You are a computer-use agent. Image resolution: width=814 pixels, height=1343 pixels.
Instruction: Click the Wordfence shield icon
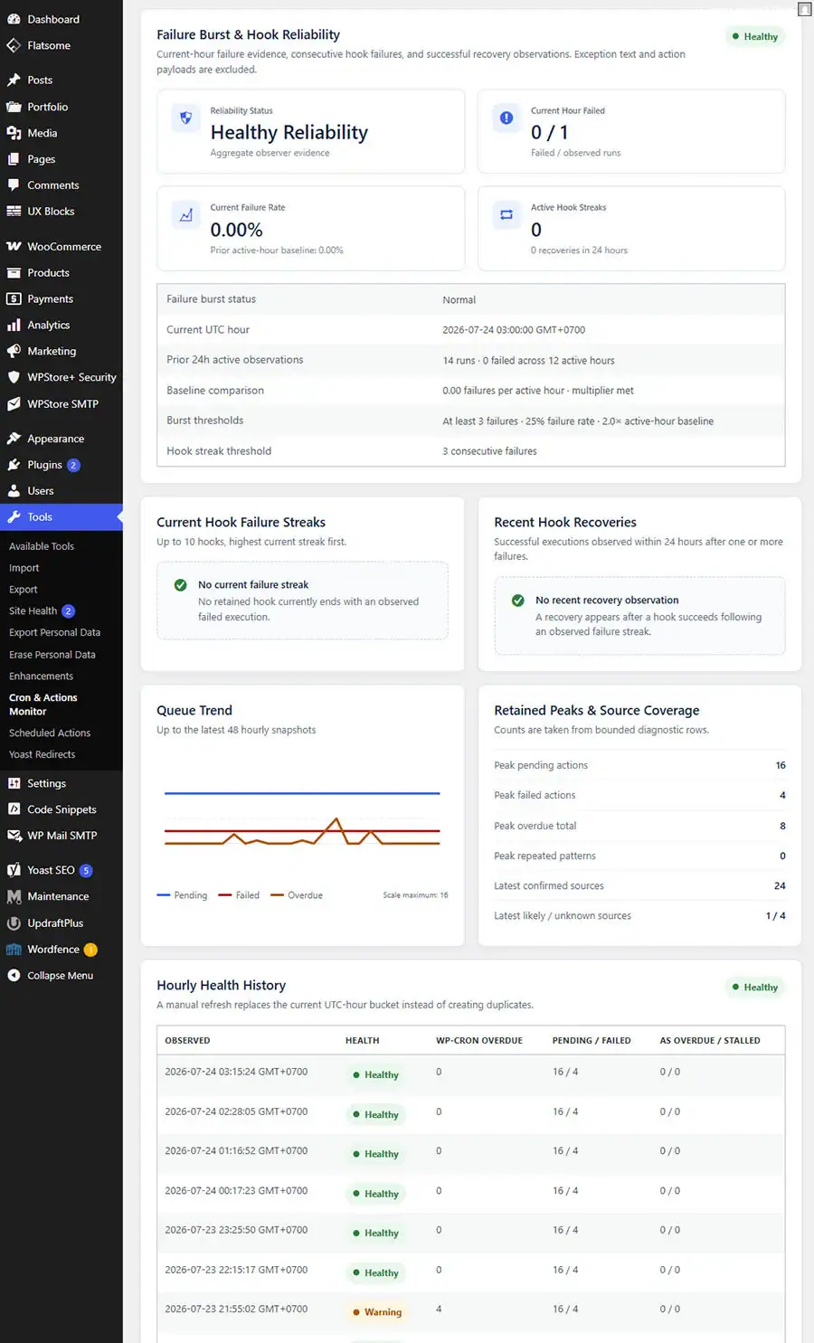point(14,950)
